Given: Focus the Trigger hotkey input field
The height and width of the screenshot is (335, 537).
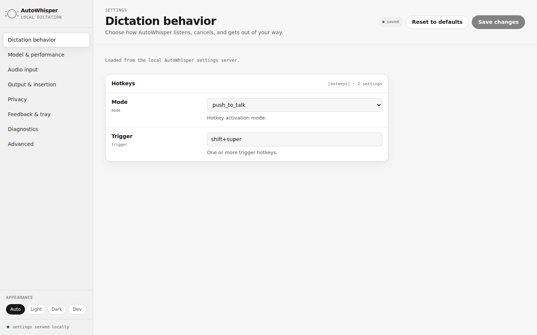Looking at the screenshot, I should [295, 139].
